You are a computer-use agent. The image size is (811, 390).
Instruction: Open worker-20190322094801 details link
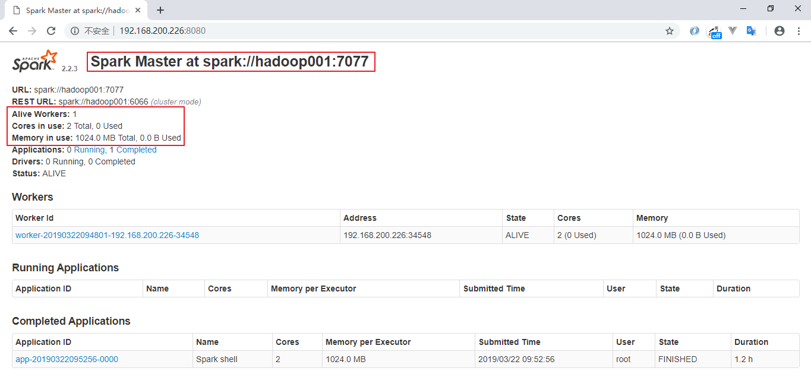pos(107,235)
